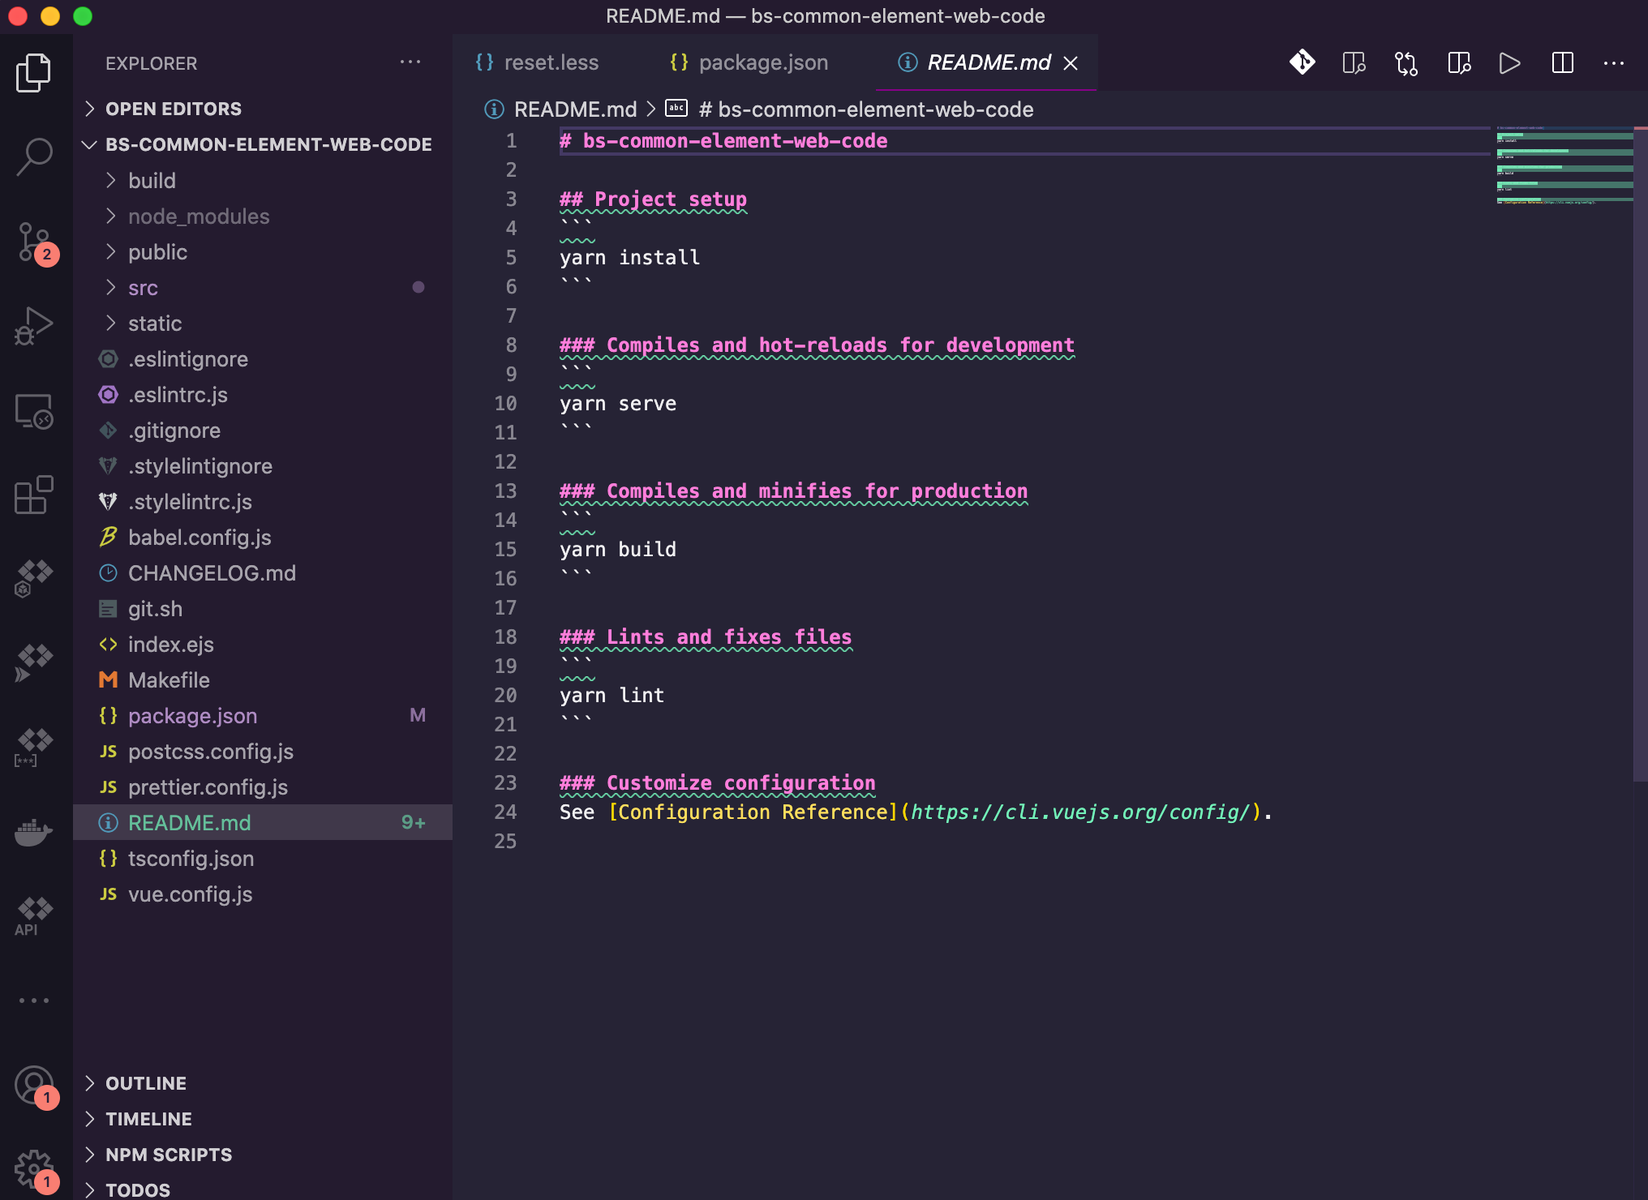Image resolution: width=1648 pixels, height=1200 pixels.
Task: Expand the static folder
Action: [x=263, y=323]
